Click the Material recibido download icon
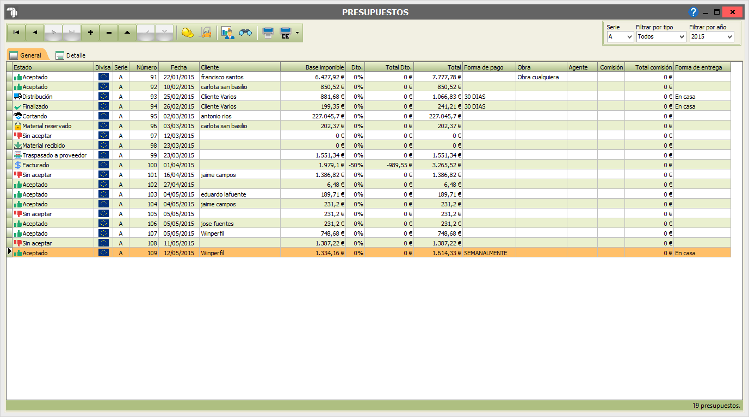This screenshot has height=417, width=749. pyautogui.click(x=17, y=145)
